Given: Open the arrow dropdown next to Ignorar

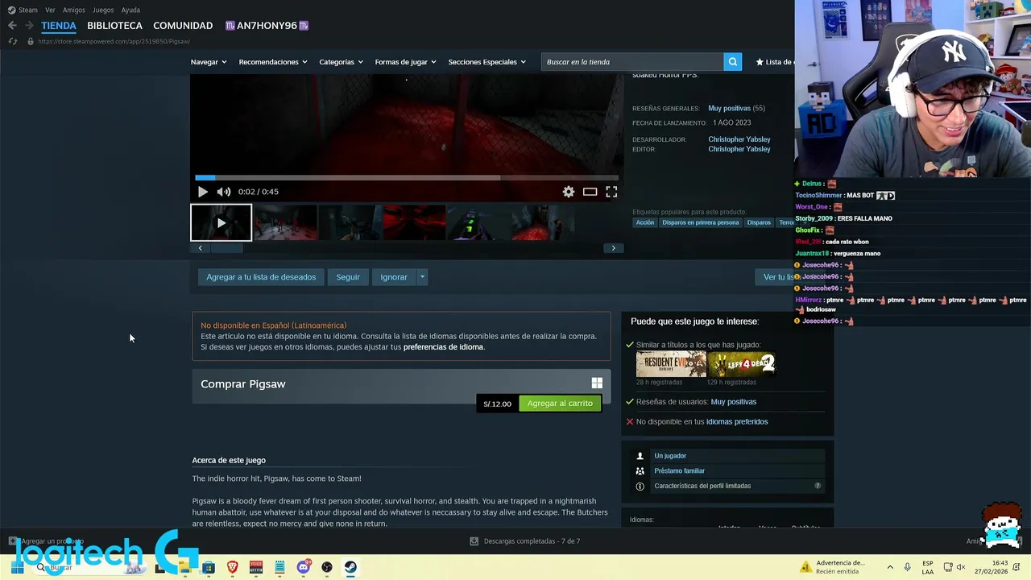Looking at the screenshot, I should 422,277.
